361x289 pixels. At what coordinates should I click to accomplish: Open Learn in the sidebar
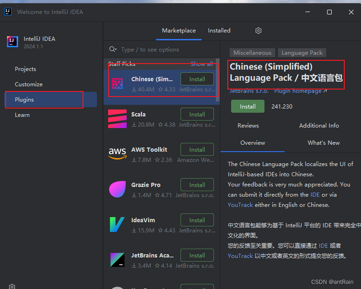coord(22,115)
